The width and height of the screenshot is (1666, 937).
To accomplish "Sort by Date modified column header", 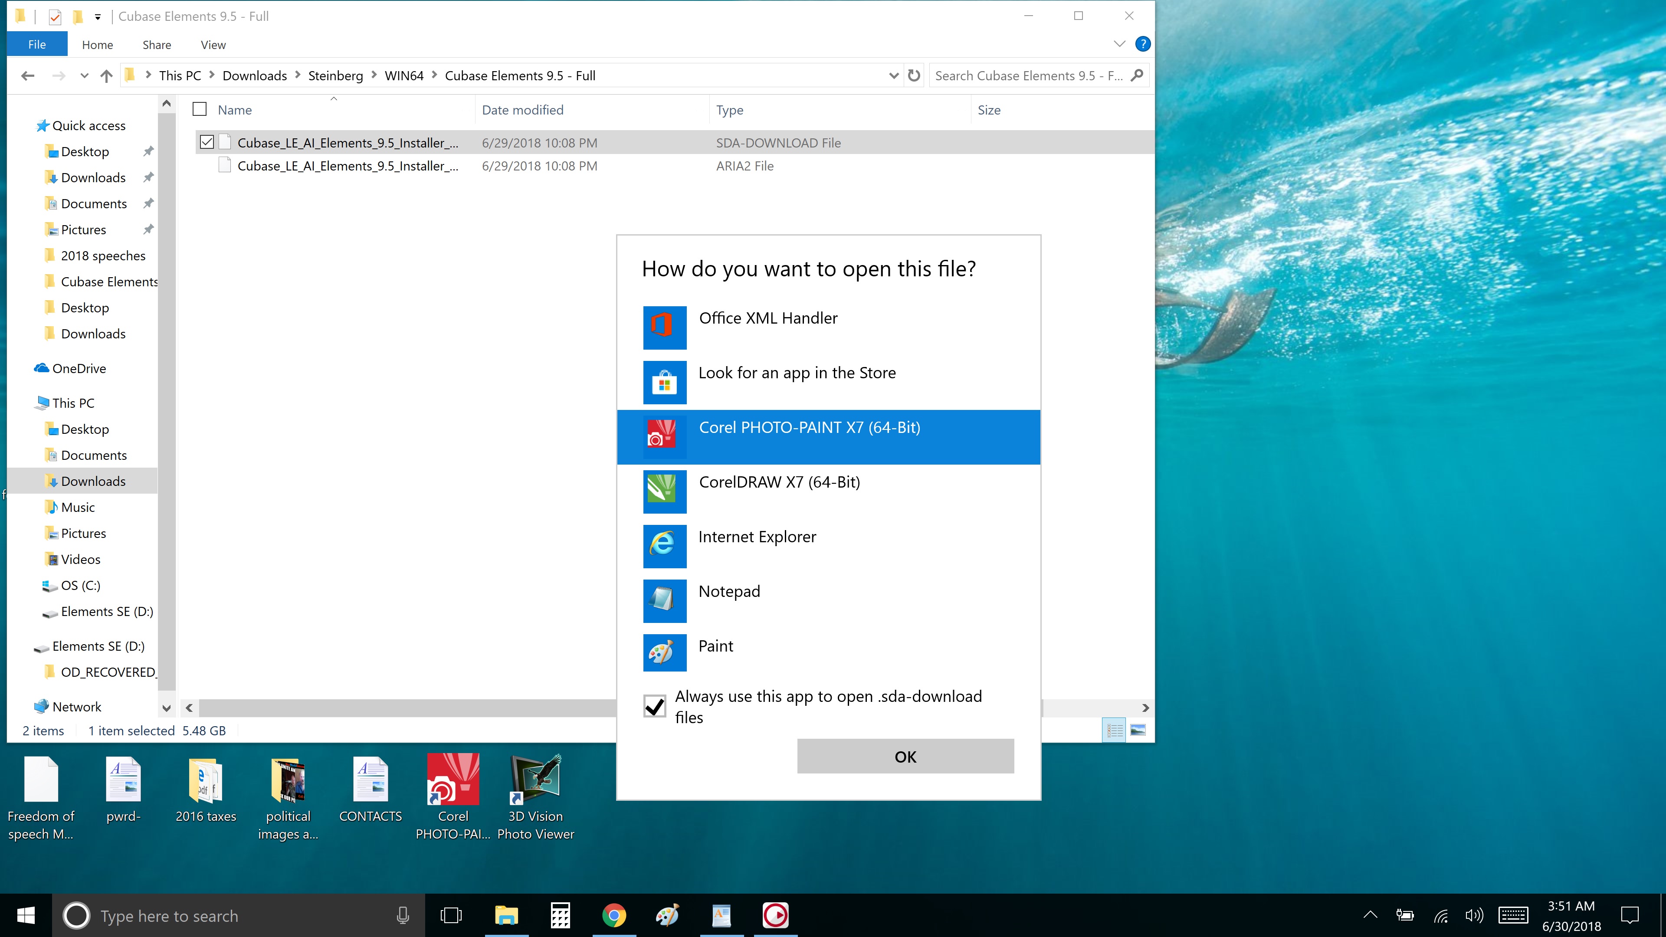I will (x=592, y=110).
